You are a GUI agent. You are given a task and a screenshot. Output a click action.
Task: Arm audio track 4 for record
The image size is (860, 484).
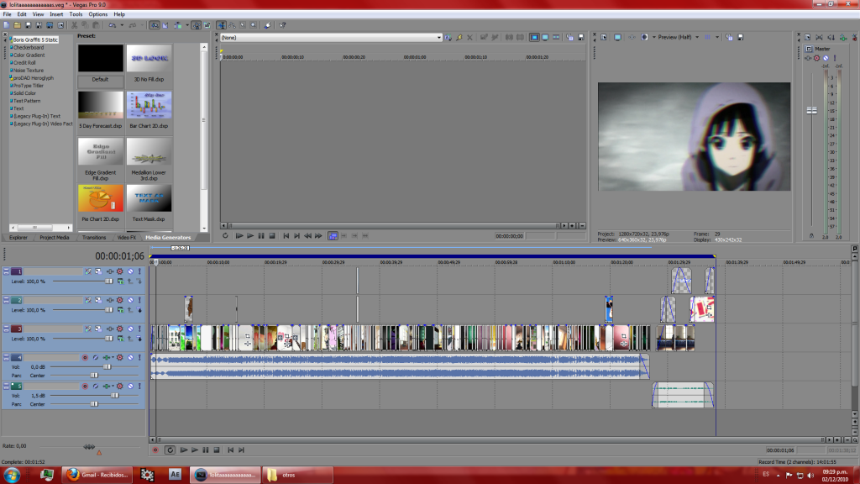(x=85, y=358)
